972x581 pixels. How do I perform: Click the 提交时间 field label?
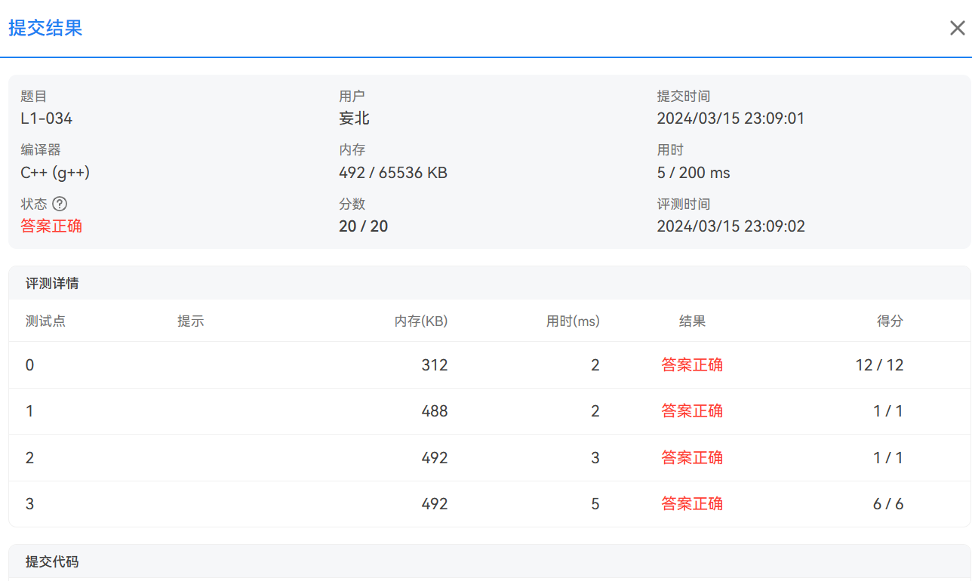684,97
